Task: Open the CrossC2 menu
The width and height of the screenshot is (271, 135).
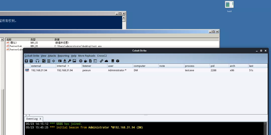Action: (x=102, y=56)
